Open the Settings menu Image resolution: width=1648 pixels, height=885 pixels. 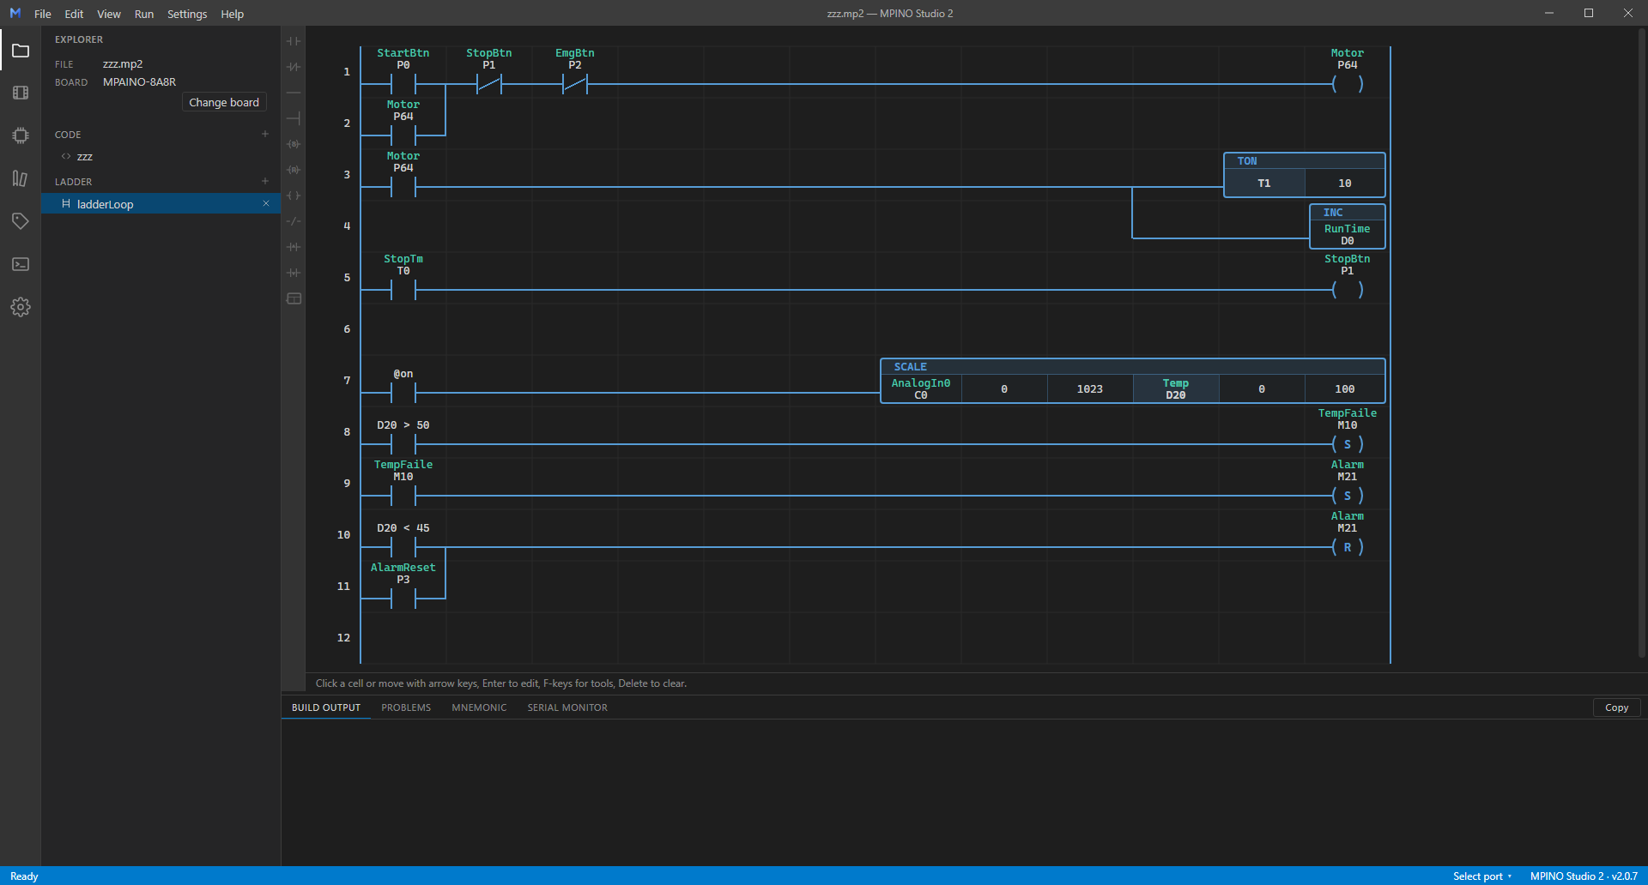(x=187, y=14)
